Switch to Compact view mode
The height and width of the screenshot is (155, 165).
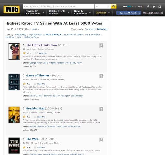[x=90, y=29]
